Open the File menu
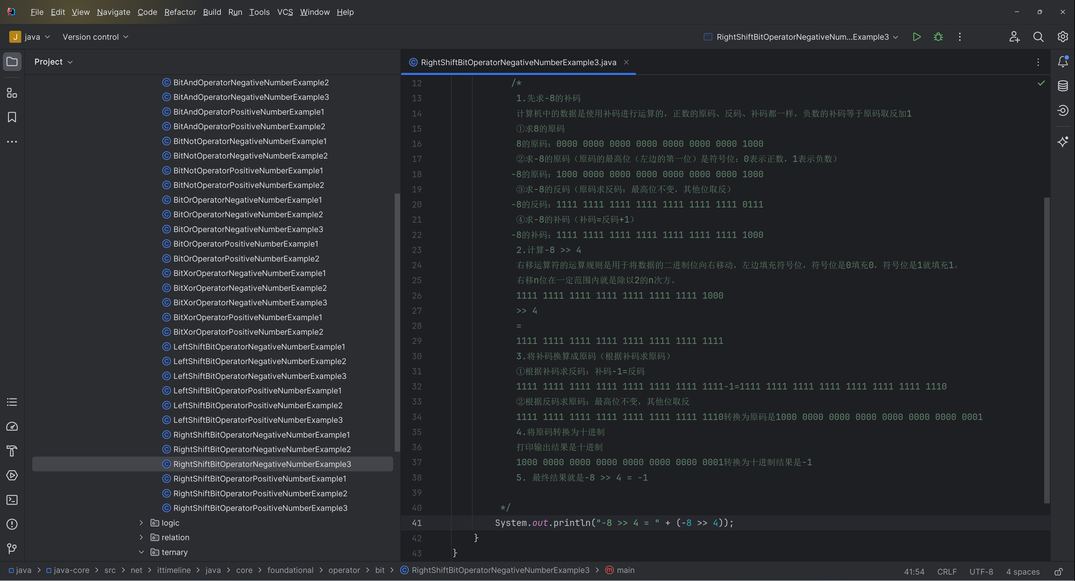The image size is (1075, 581). 37,12
